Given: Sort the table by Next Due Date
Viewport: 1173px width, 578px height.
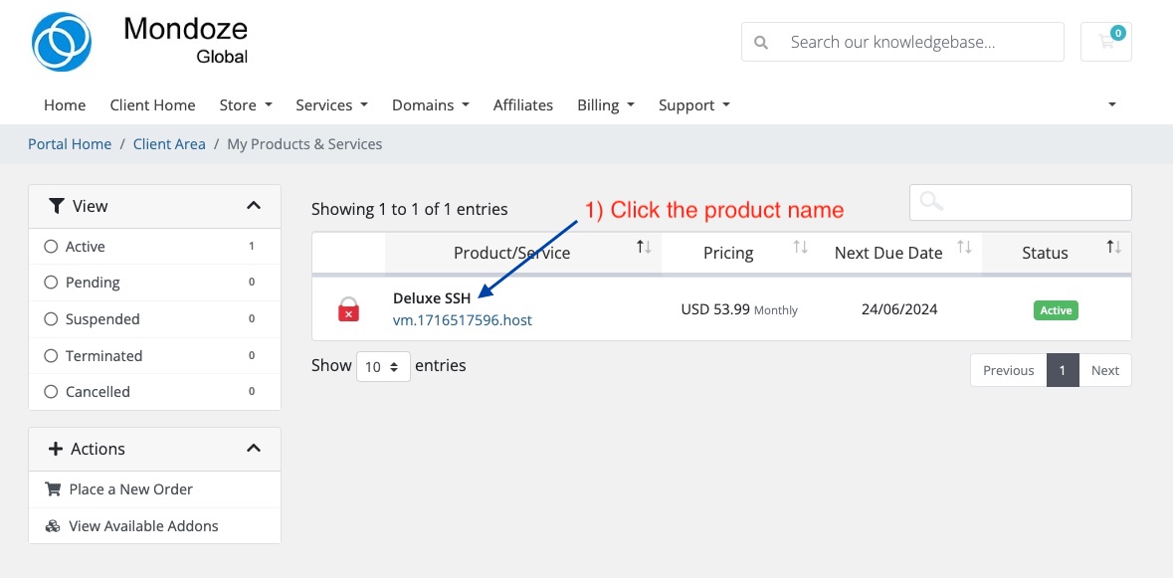Looking at the screenshot, I should (888, 252).
